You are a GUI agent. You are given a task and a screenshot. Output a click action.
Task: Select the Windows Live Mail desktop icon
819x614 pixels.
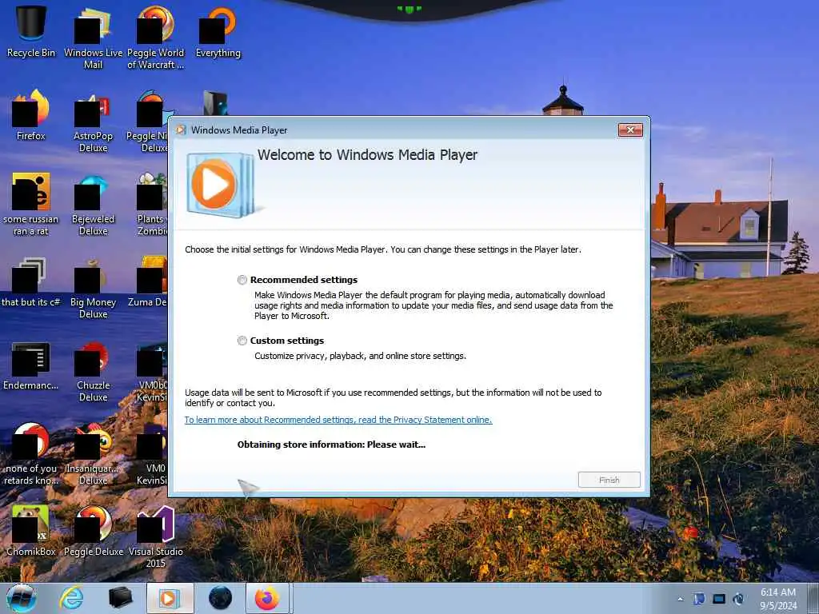click(x=93, y=39)
